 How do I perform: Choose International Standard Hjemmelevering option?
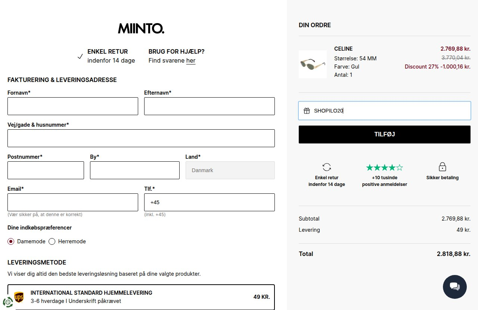tap(141, 297)
